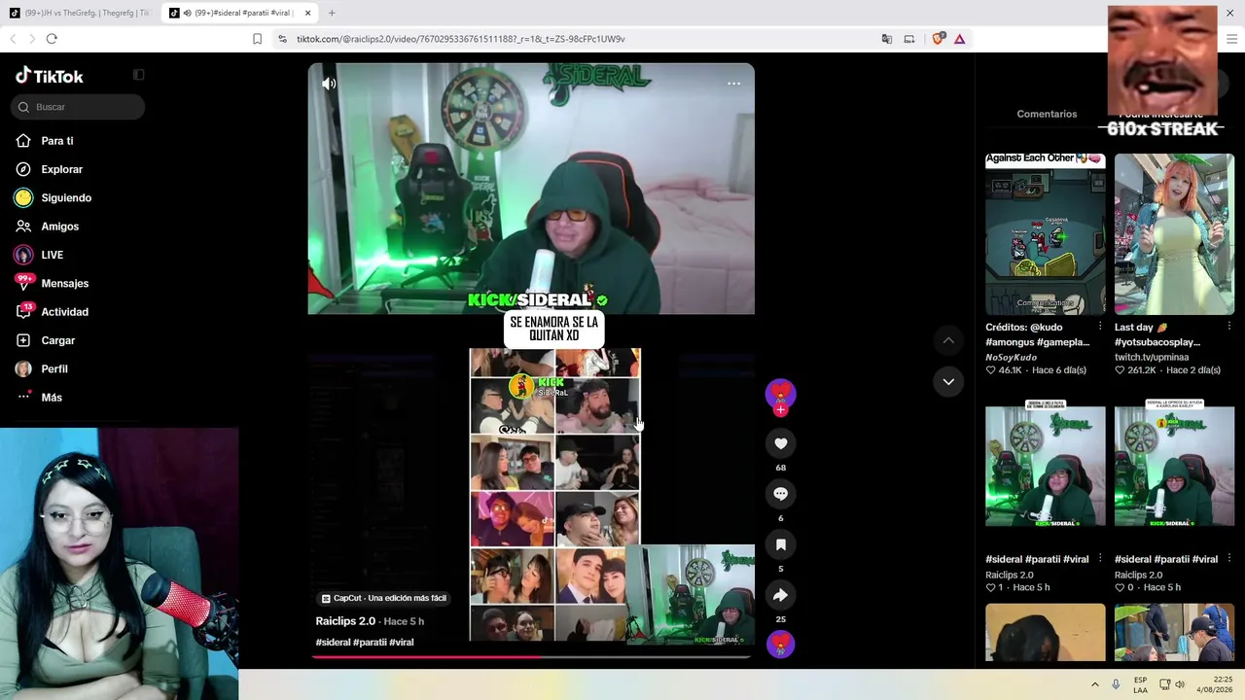Open the comments bubble icon
Image resolution: width=1245 pixels, height=700 pixels.
(780, 494)
